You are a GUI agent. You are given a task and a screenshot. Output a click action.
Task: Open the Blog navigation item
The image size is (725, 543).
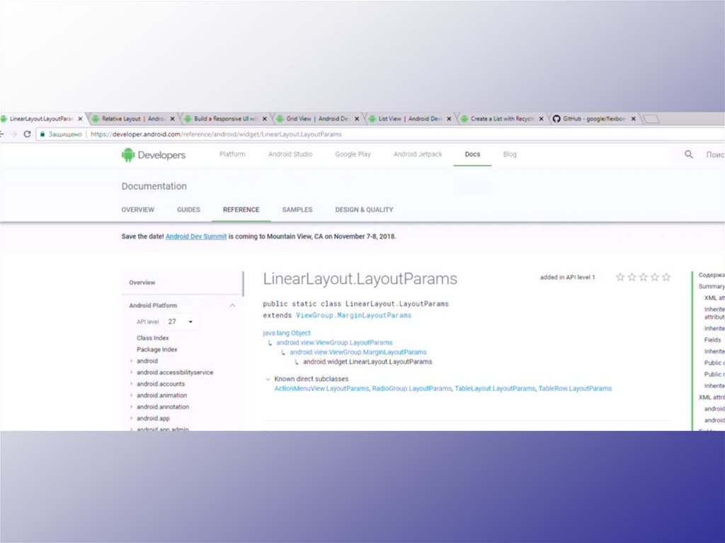click(x=510, y=154)
